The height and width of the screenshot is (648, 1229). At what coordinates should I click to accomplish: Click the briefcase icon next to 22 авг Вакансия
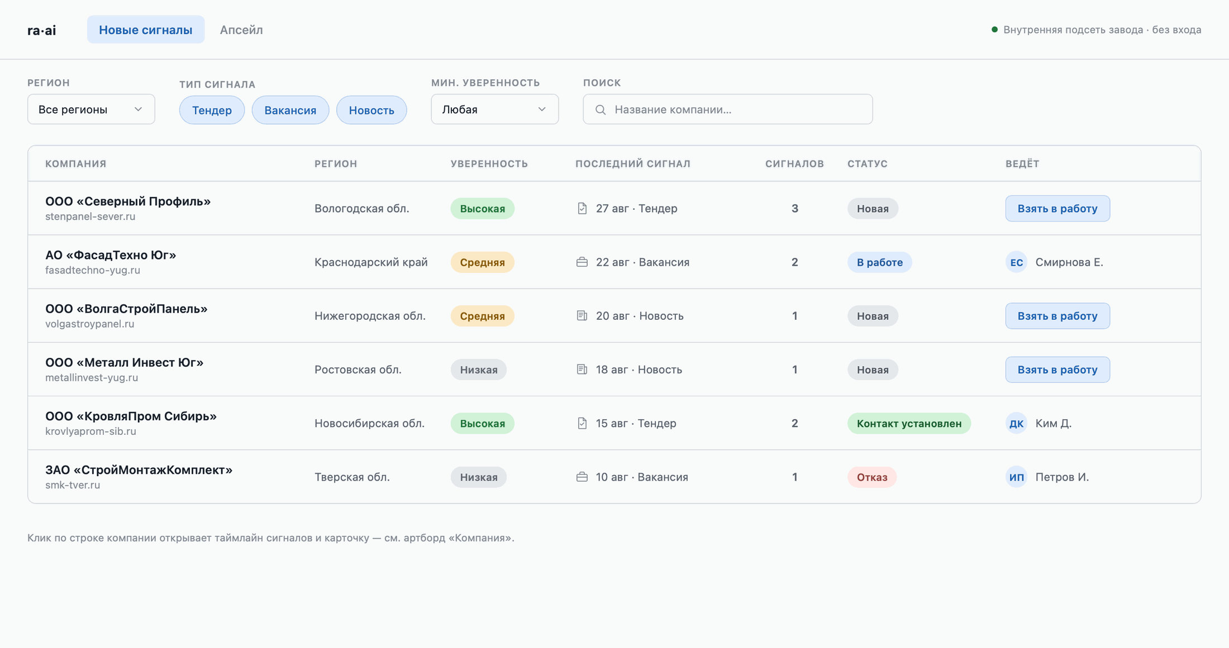582,262
